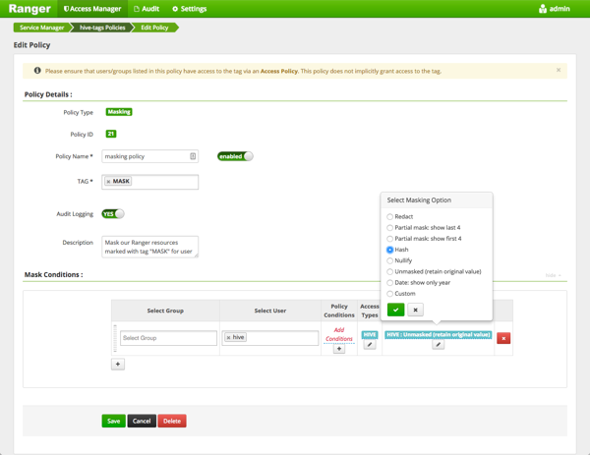Toggle the policy enabled switch
This screenshot has width=590, height=455.
point(235,156)
